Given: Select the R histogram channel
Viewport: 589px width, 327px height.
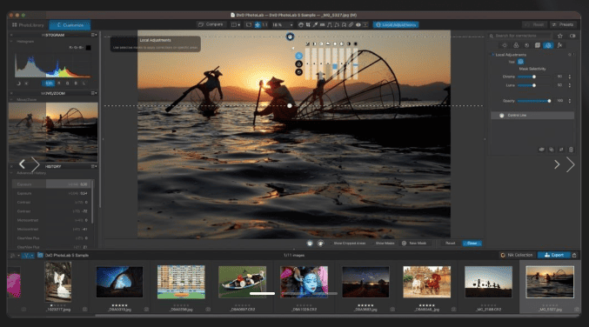Looking at the screenshot, I should [x=58, y=83].
